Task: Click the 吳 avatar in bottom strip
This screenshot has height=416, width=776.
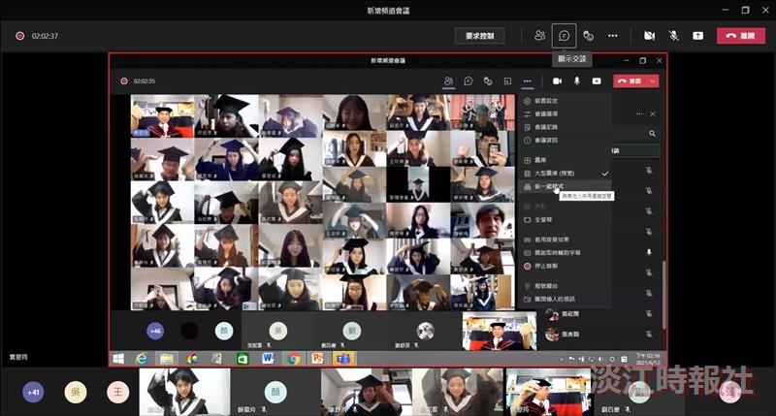Action: click(x=76, y=393)
